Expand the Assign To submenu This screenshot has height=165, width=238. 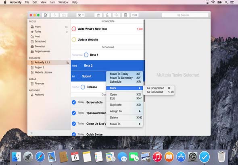click(124, 111)
